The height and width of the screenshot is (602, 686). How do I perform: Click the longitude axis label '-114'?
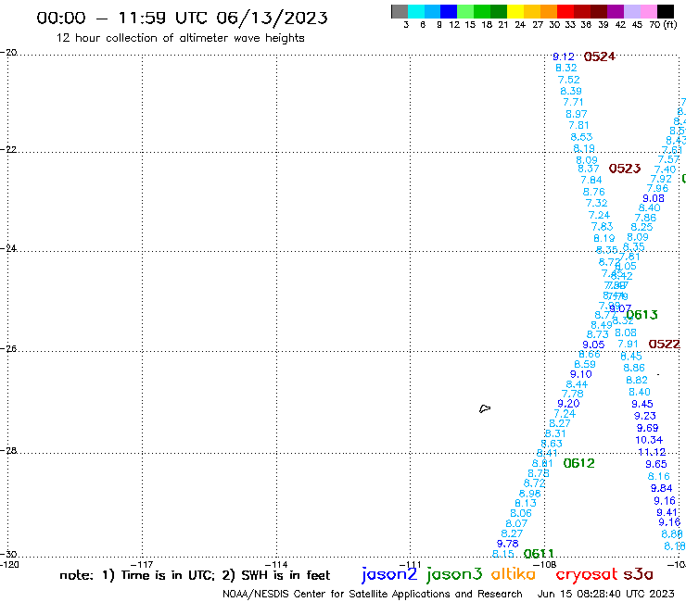(x=276, y=564)
